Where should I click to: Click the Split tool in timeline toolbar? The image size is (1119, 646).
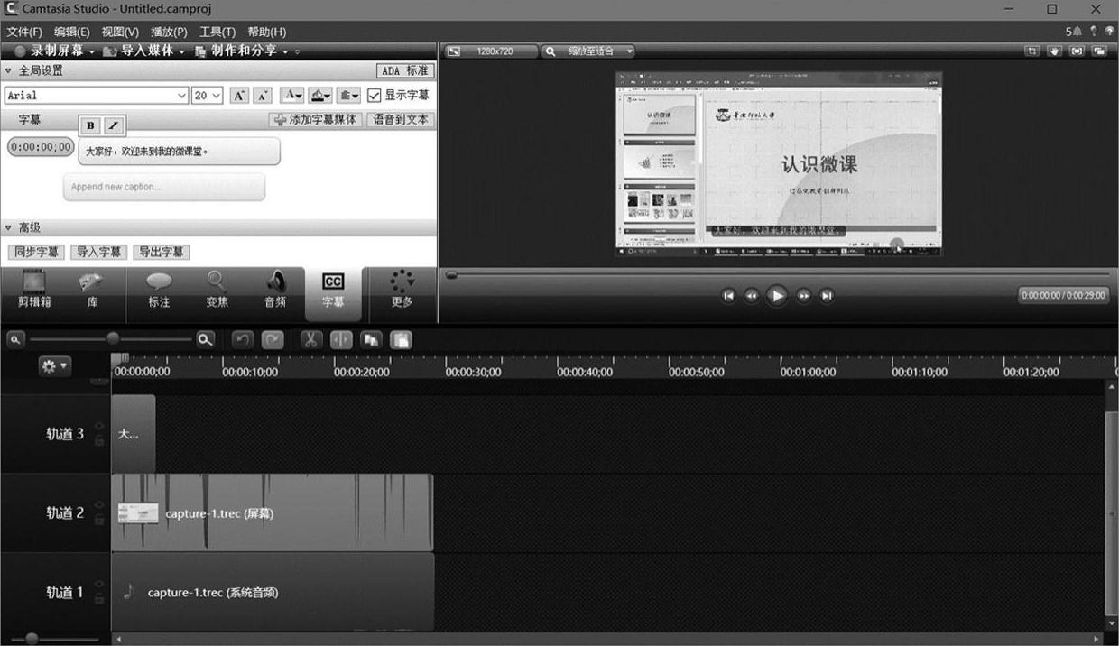(x=341, y=339)
